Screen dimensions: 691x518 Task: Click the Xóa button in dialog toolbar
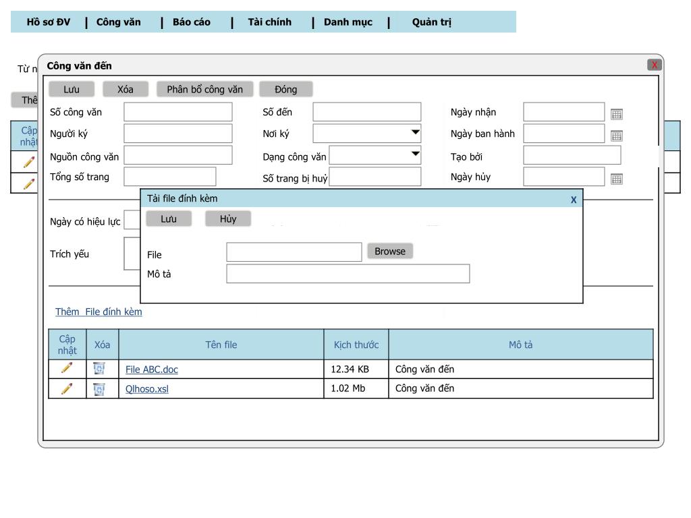125,90
